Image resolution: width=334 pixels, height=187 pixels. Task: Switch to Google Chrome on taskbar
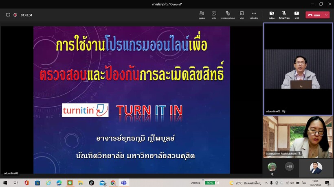click(x=113, y=183)
